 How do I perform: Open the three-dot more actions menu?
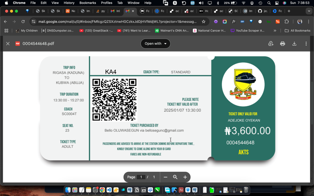tap(306, 44)
